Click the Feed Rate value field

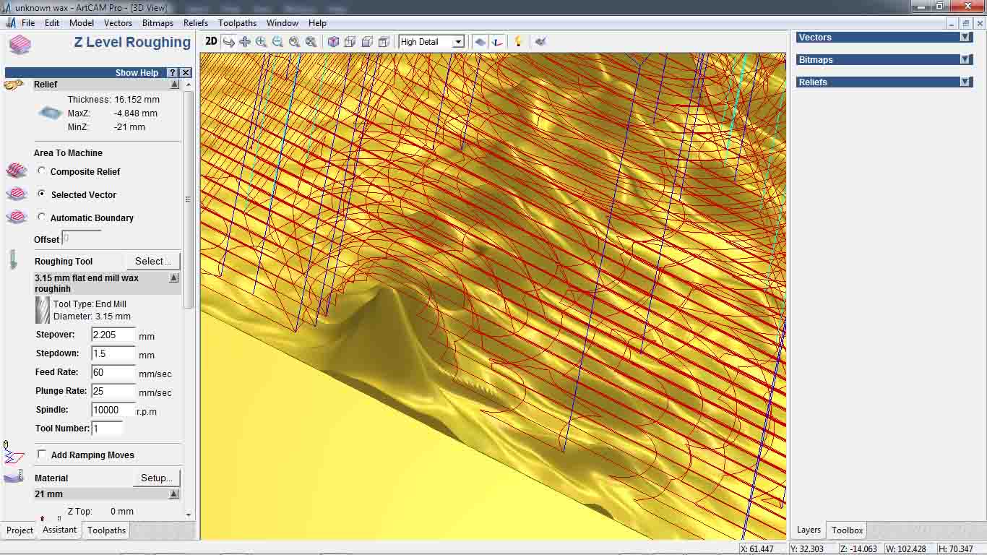(x=113, y=372)
